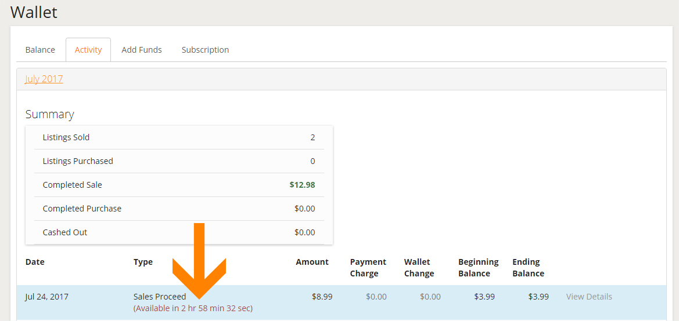
Task: Click the orange arrow annotation
Action: point(199,261)
